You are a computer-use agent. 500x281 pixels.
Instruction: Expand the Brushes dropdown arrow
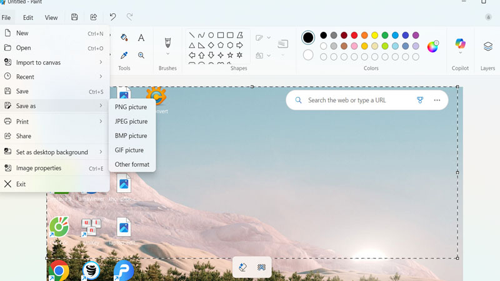point(167,54)
